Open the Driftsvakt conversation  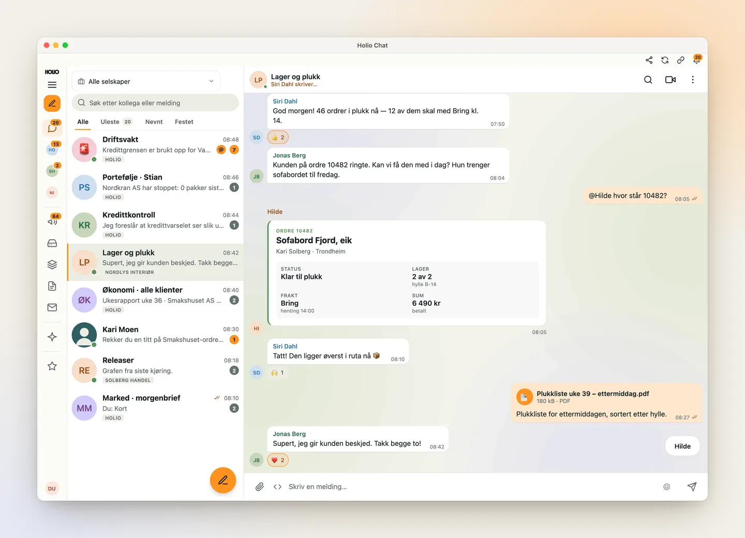coord(155,150)
